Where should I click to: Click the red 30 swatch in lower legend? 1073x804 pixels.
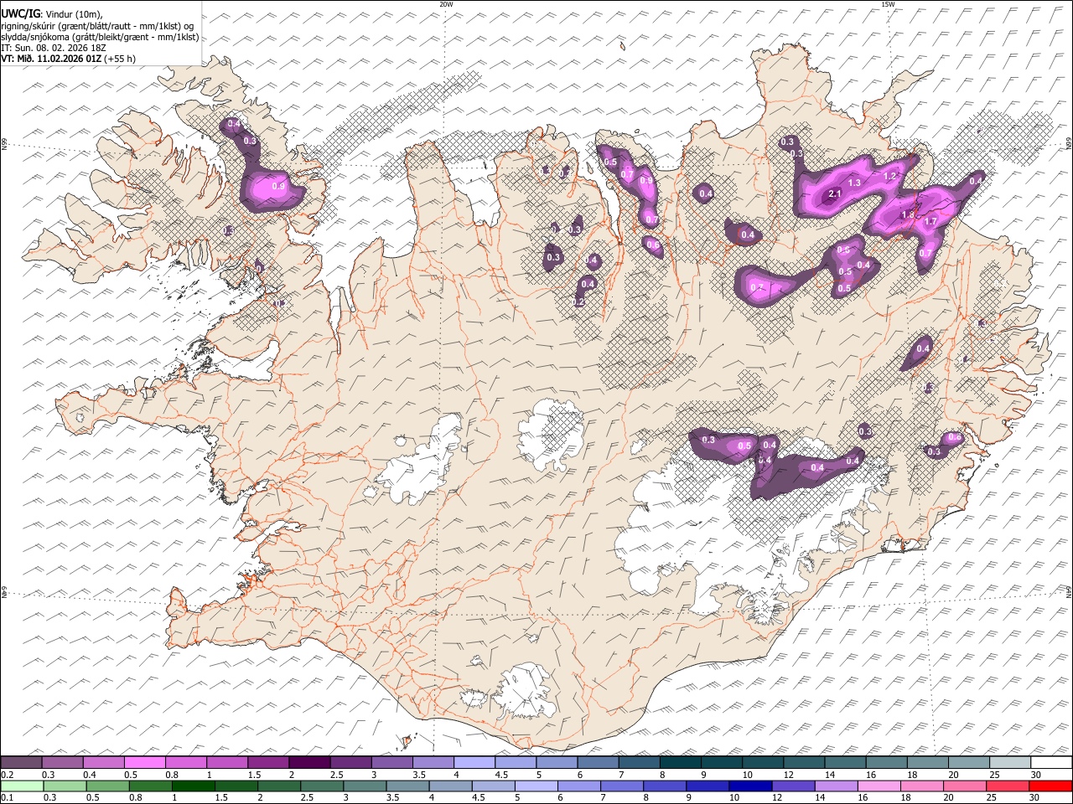click(1051, 786)
